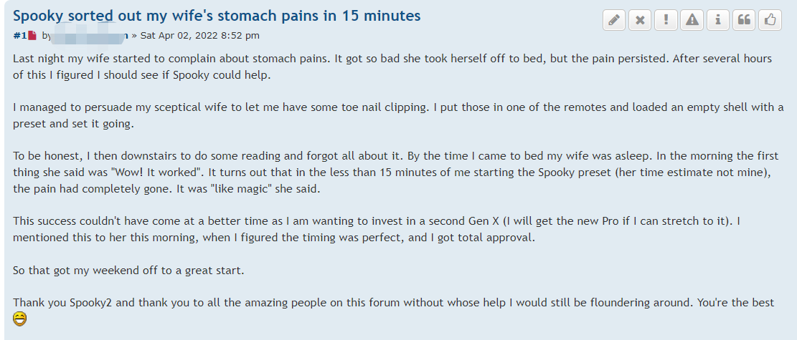This screenshot has height=340, width=797.
Task: Edit this post with the pencil icon
Action: (614, 20)
